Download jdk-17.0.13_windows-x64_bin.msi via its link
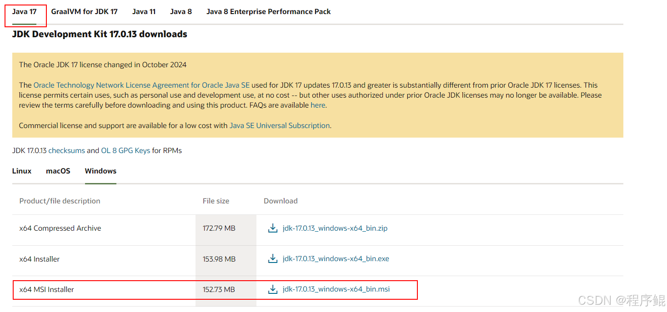 [336, 289]
